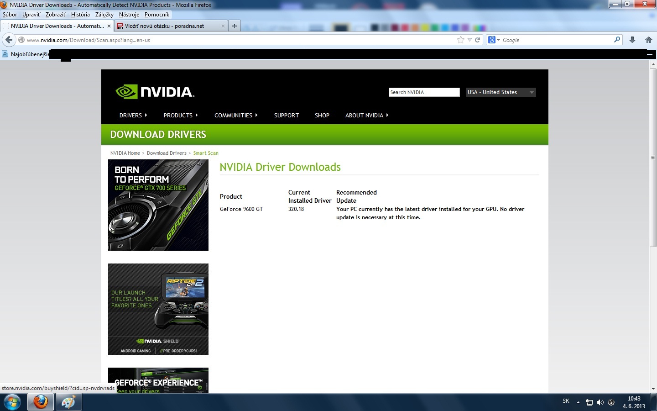The width and height of the screenshot is (657, 411).
Task: Click the NVIDIA logo in the page header
Action: click(155, 92)
